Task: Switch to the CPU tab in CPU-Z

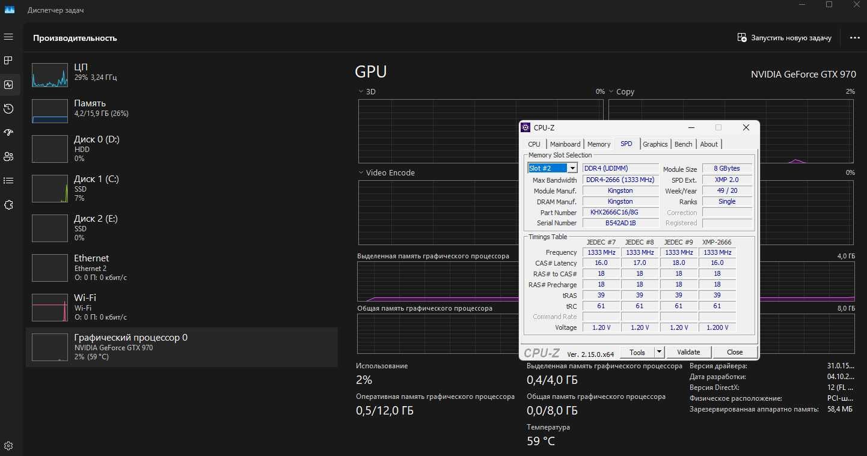Action: click(x=534, y=144)
